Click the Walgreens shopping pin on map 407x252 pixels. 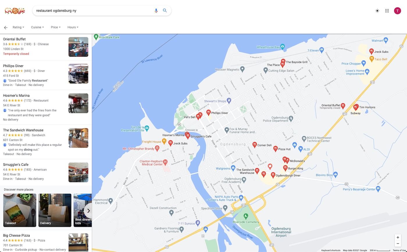(x=233, y=168)
